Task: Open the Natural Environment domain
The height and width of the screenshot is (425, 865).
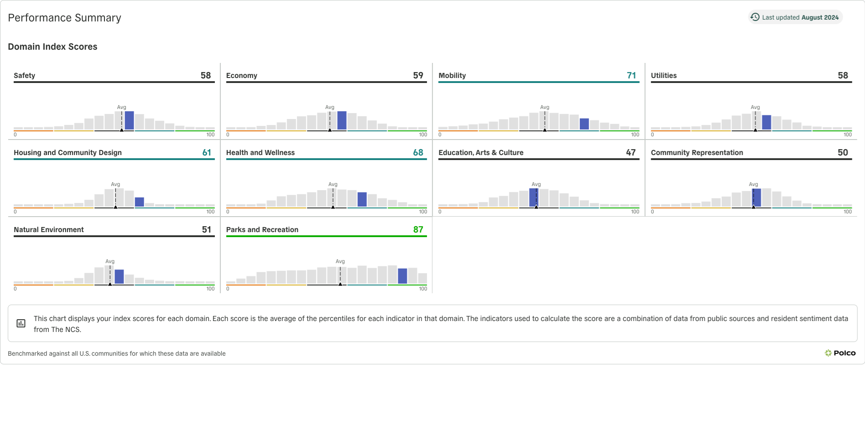Action: (49, 230)
